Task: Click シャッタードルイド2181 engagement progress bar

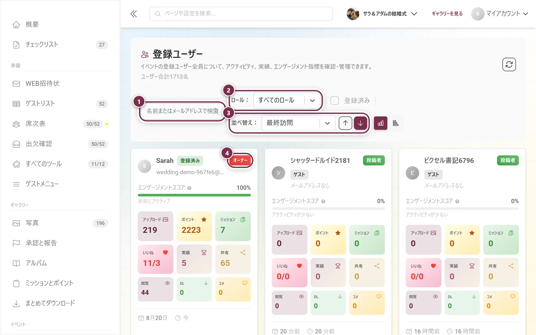Action: tap(328, 208)
